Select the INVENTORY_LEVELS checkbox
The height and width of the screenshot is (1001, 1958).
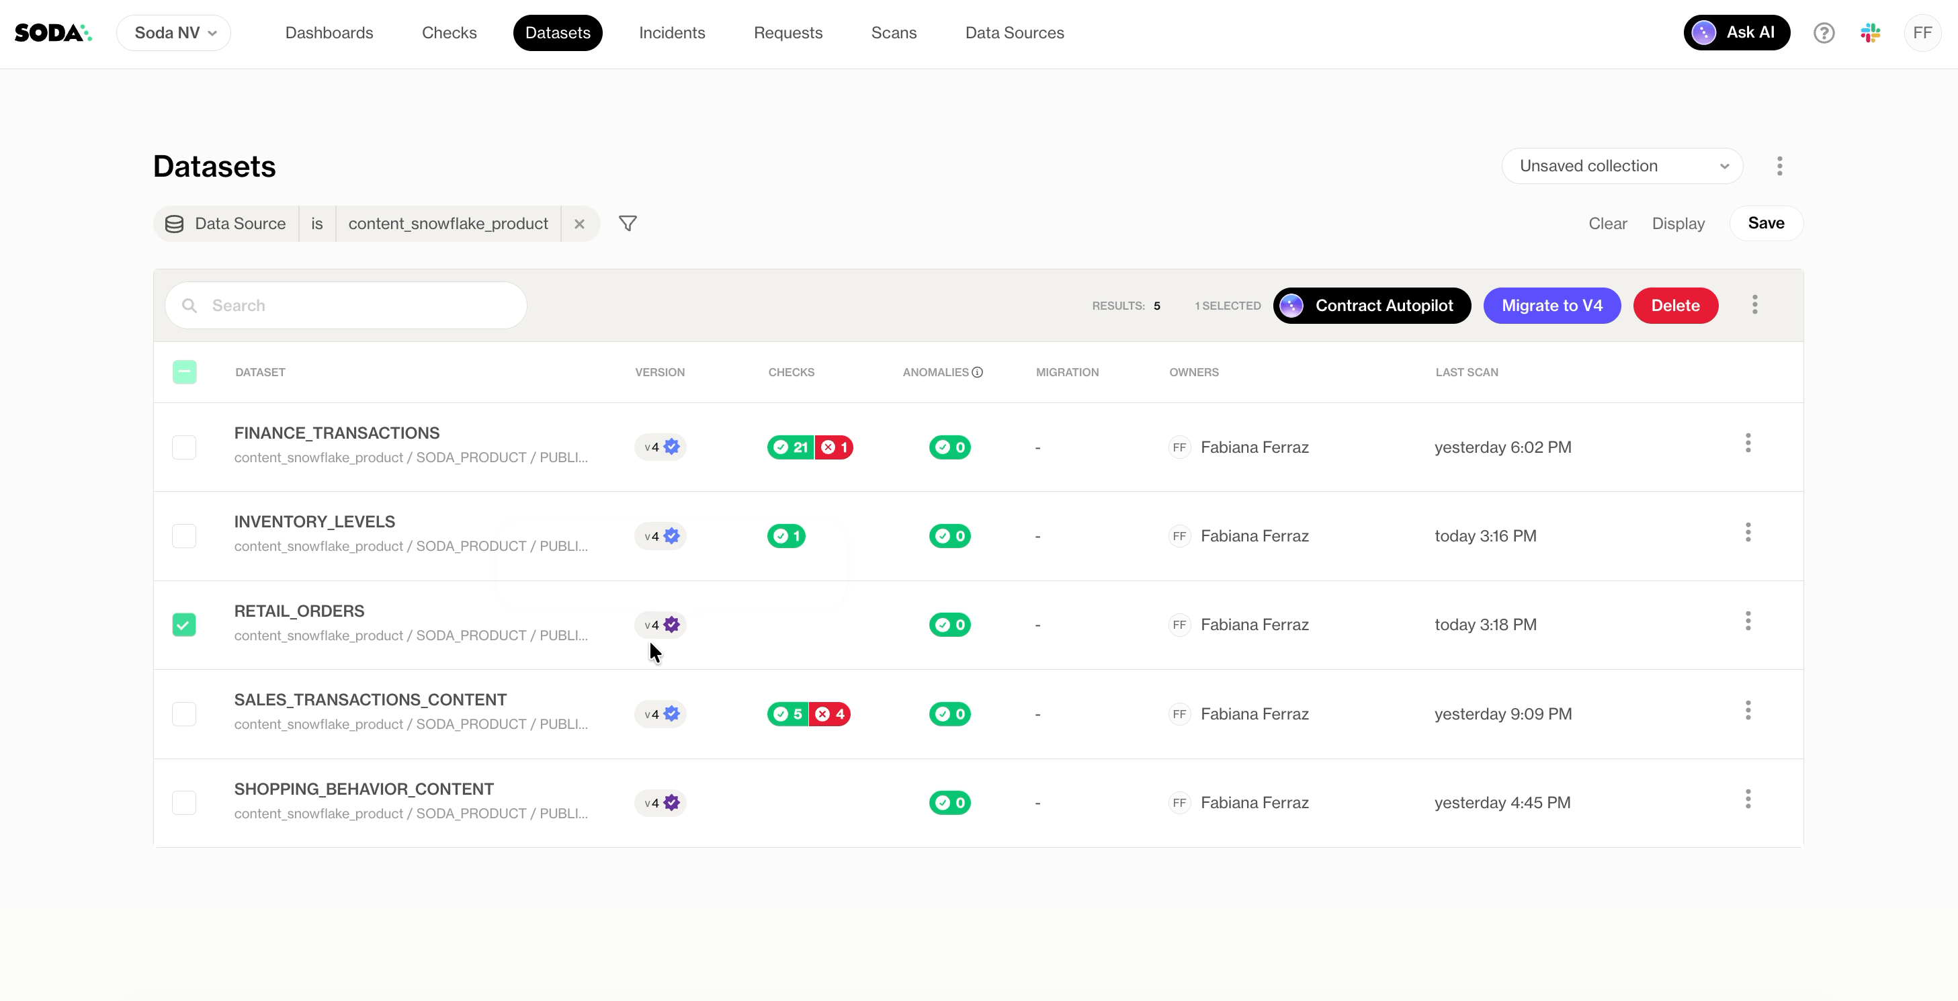[184, 537]
